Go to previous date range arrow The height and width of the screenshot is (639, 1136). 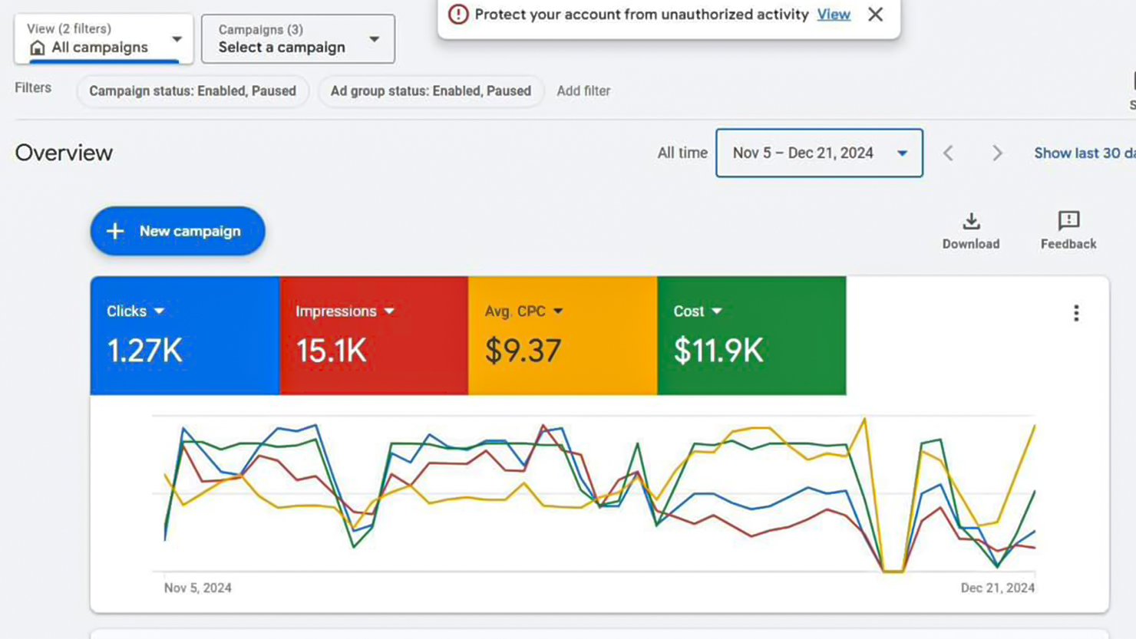point(949,153)
